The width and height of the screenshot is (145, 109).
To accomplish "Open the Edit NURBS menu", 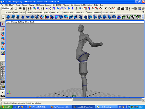I will (57, 5).
